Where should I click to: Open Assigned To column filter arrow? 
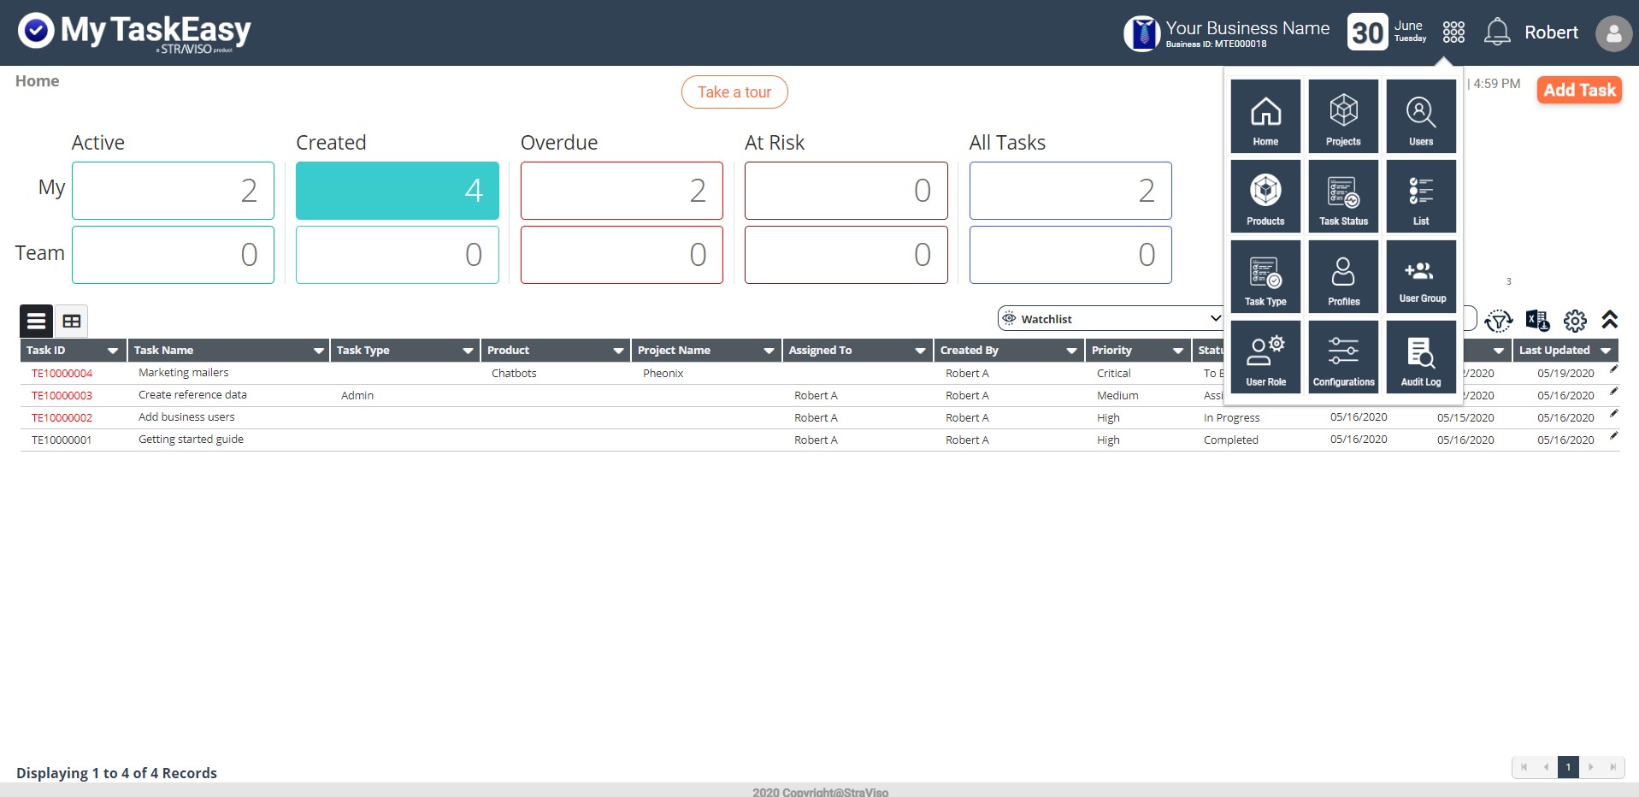(920, 351)
